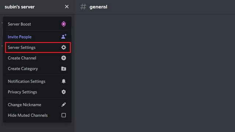Click the Invite People person-plus icon
Viewport: 235px width, 132px height.
[64, 37]
